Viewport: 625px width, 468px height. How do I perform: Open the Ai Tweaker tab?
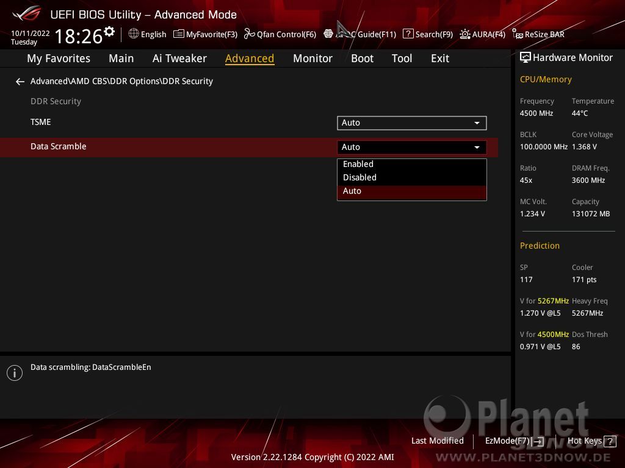(179, 58)
